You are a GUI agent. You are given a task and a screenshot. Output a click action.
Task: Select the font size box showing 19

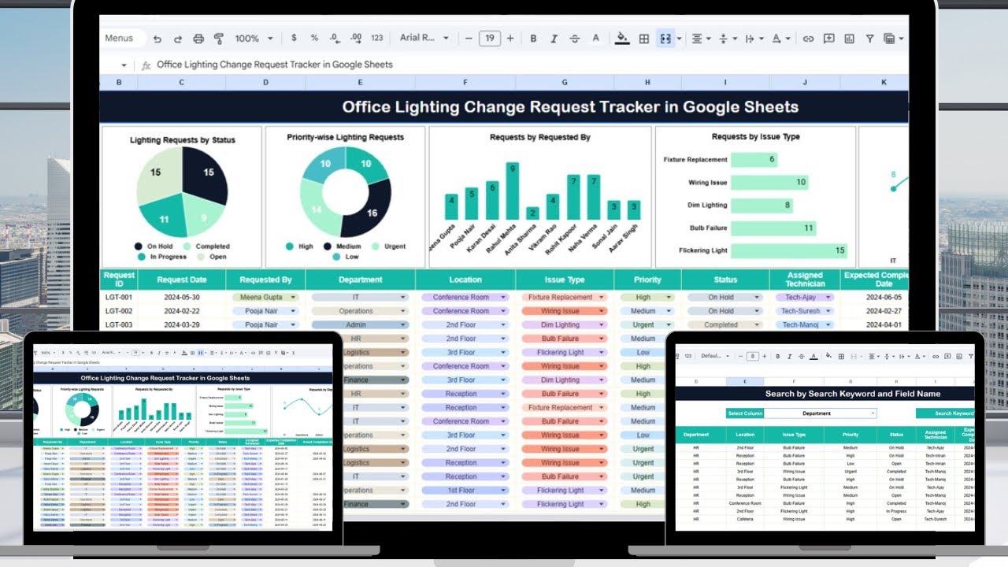(x=490, y=38)
